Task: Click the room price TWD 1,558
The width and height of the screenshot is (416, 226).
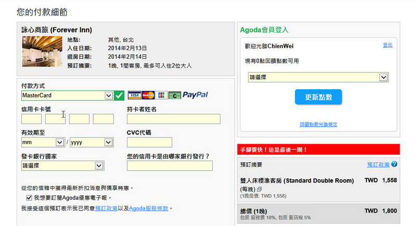Action: click(381, 180)
